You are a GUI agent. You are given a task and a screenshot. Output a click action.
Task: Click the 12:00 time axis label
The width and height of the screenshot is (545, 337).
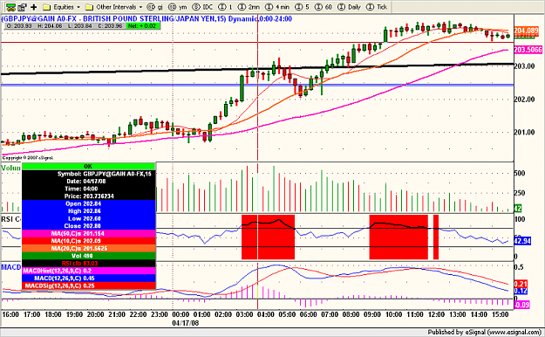[x=436, y=314]
